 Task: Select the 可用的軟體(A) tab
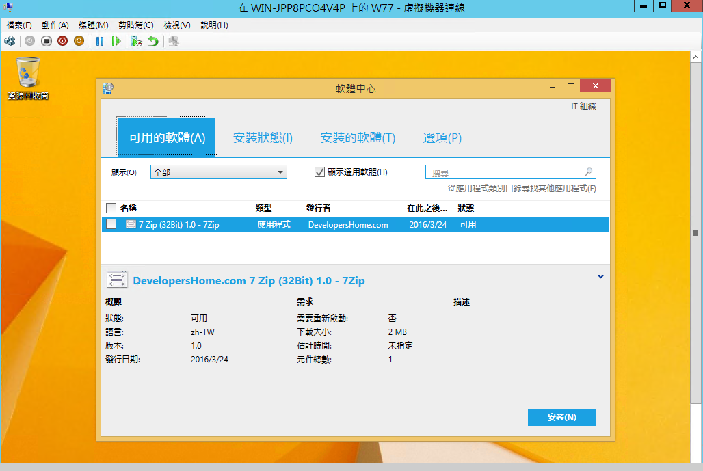167,137
